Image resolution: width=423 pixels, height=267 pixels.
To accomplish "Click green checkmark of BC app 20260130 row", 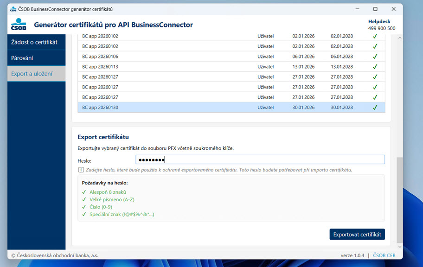I will [375, 108].
